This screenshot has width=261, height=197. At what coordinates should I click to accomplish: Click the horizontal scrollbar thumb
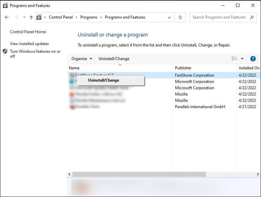click(x=139, y=174)
